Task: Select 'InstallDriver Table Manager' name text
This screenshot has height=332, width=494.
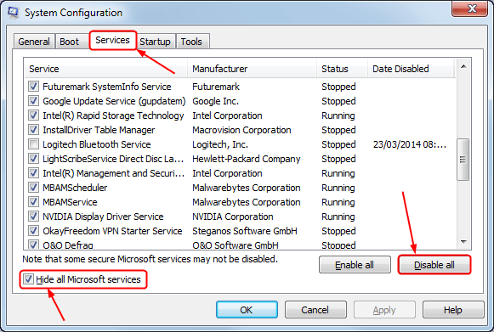Action: click(99, 130)
